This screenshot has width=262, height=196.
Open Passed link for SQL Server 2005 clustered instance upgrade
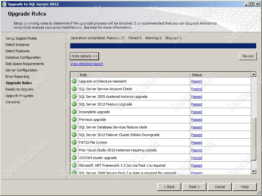click(x=196, y=97)
